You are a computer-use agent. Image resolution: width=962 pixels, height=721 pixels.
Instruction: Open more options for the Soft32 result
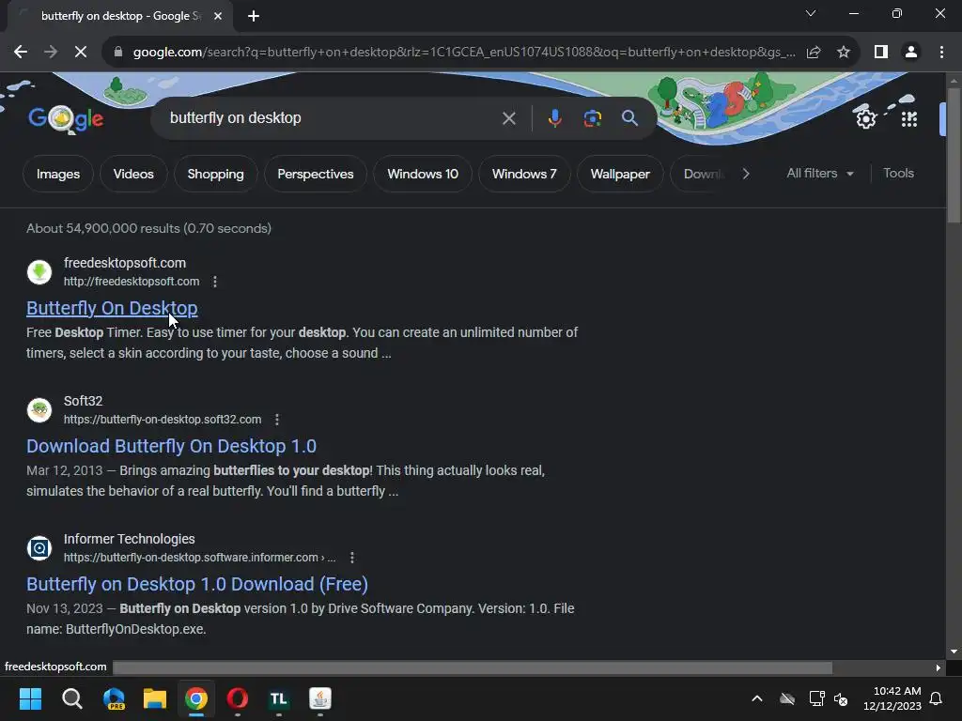click(277, 420)
